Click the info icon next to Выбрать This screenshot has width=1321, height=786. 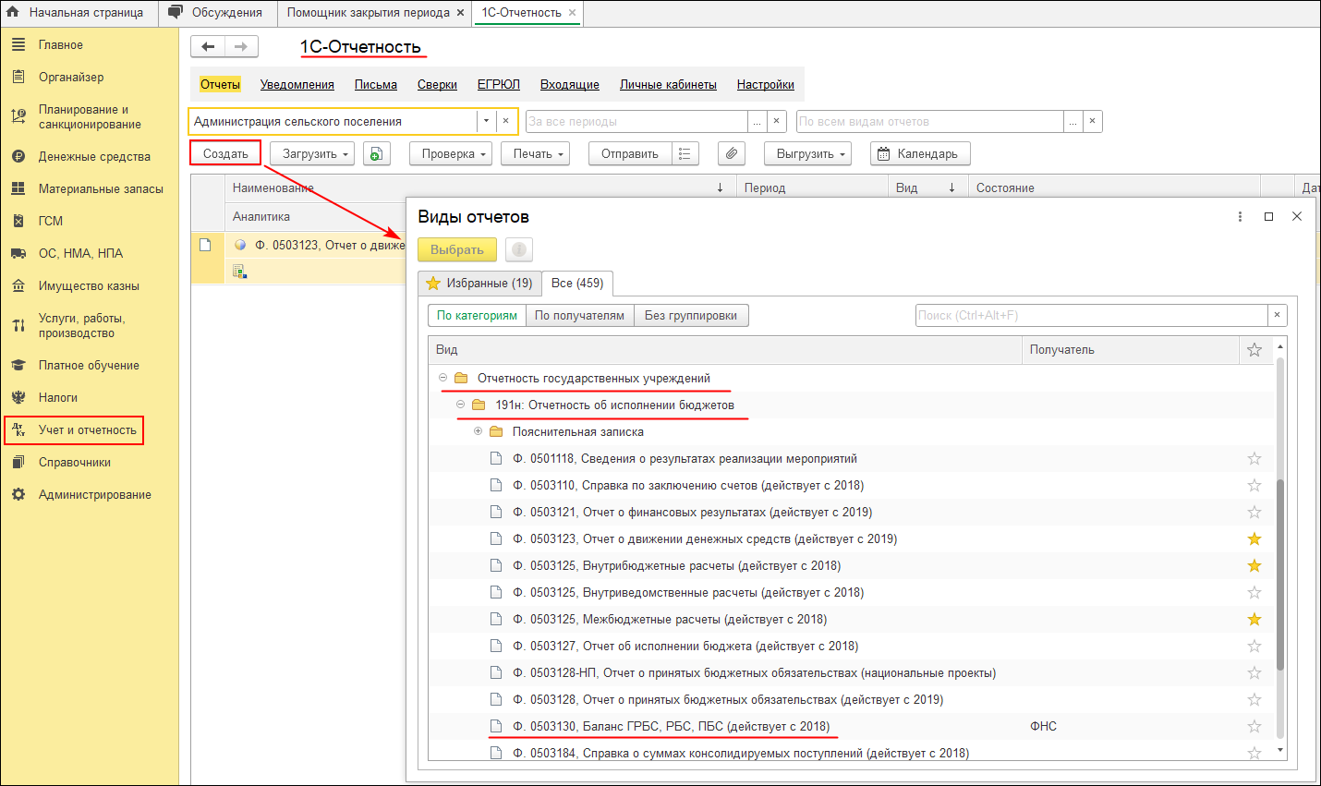point(519,249)
